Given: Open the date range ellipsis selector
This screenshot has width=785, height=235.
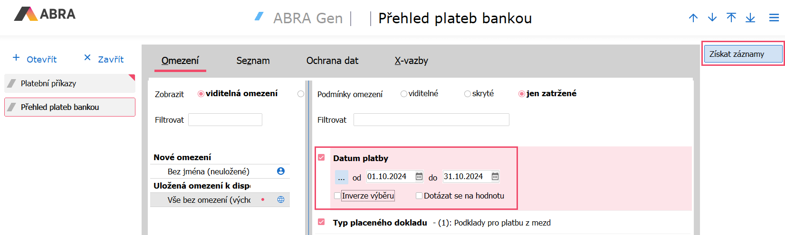Looking at the screenshot, I should pos(341,177).
